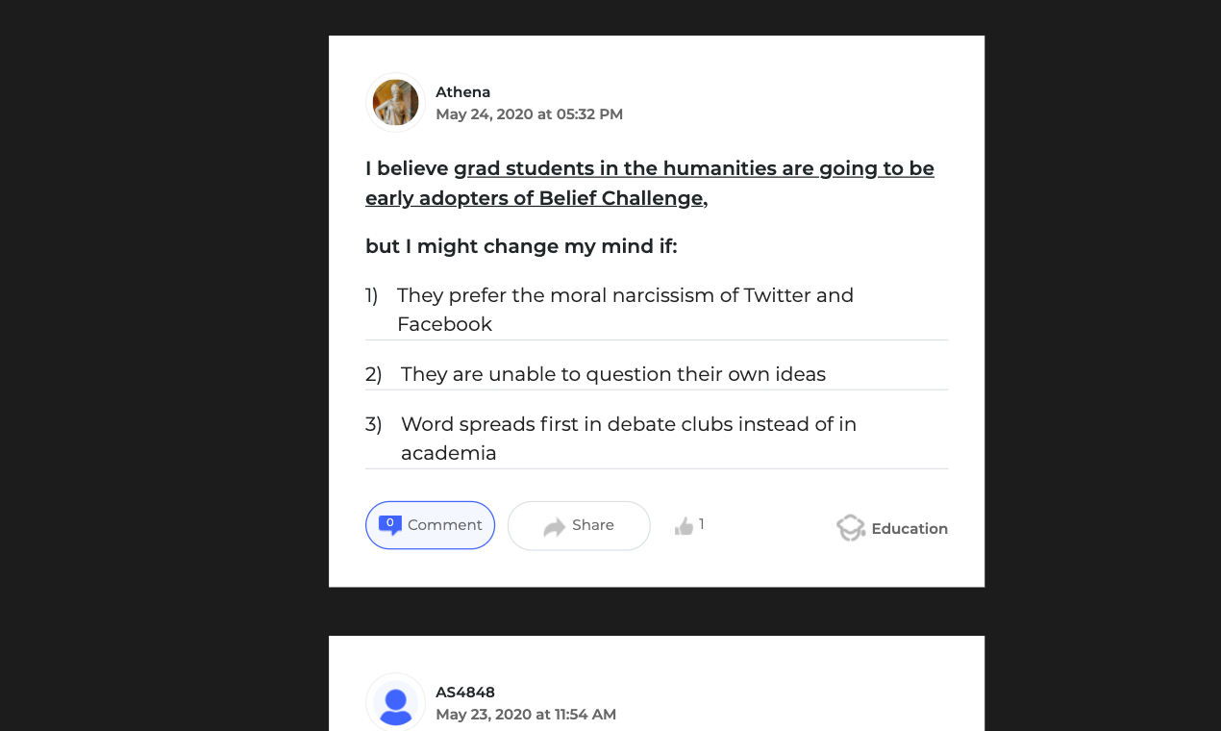Click the Education graduation cap icon

click(x=851, y=528)
